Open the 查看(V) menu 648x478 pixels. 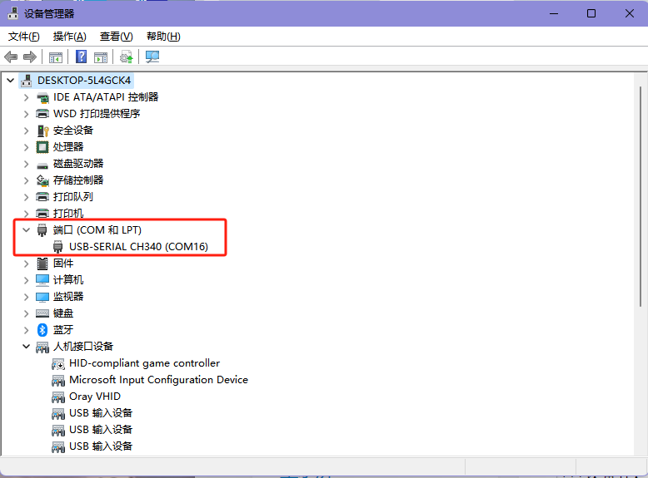pos(116,37)
